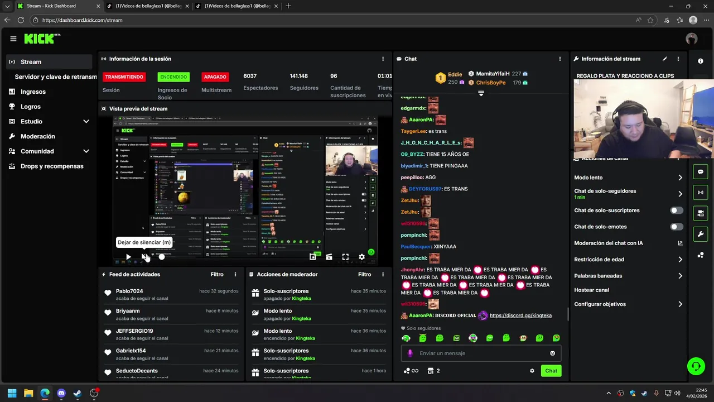
Task: Edit stream info with the pencil icon
Action: coord(664,59)
